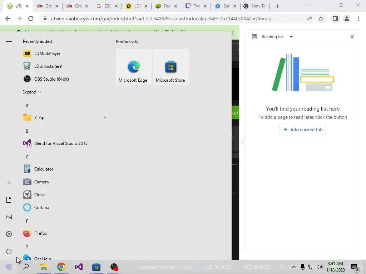
Task: Open the Chrome tab search chevron
Action: click(308, 5)
